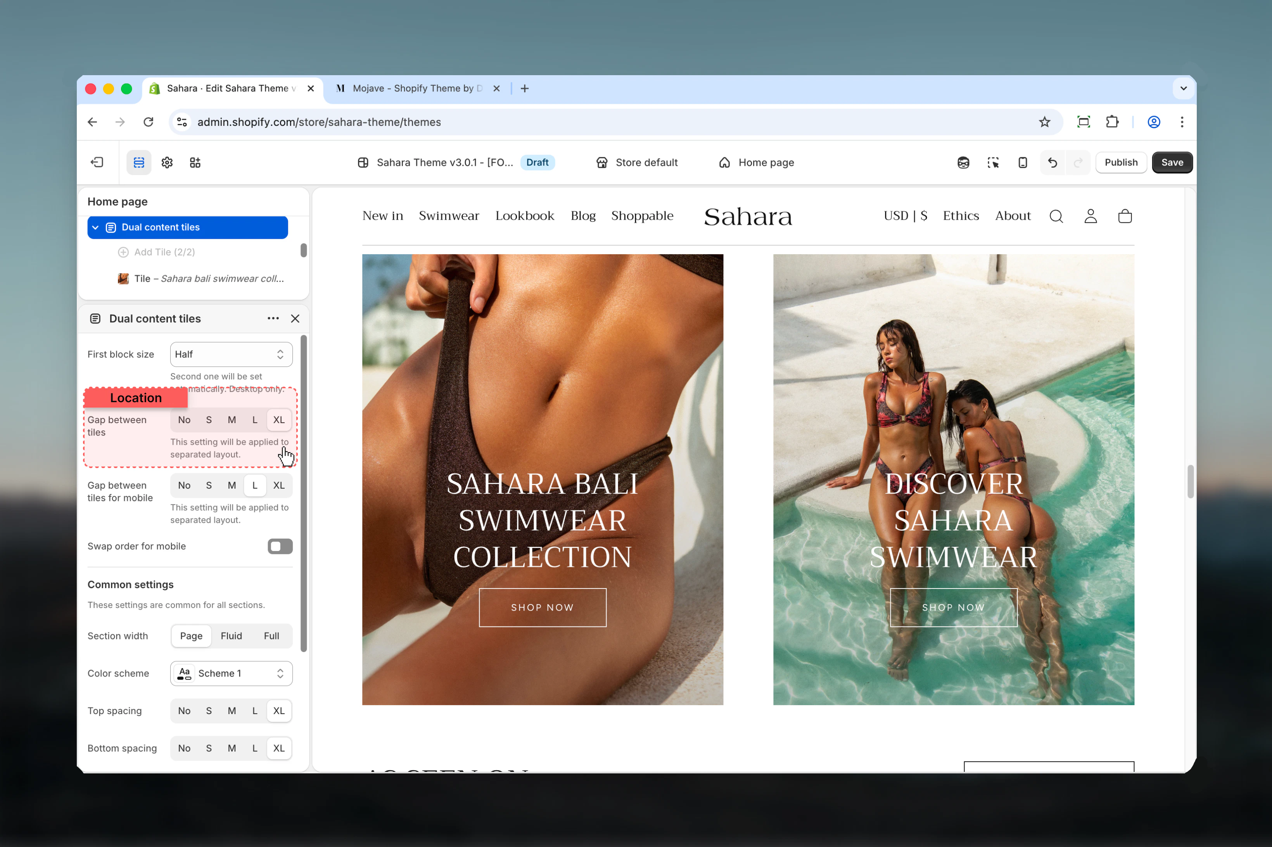The width and height of the screenshot is (1272, 847).
Task: Open the browser extensions puzzle icon
Action: tap(1112, 122)
